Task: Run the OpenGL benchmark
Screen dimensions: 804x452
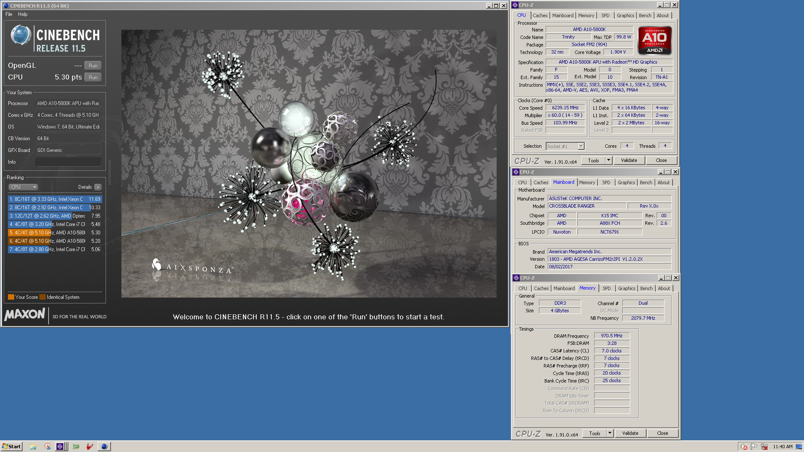Action: (x=93, y=66)
